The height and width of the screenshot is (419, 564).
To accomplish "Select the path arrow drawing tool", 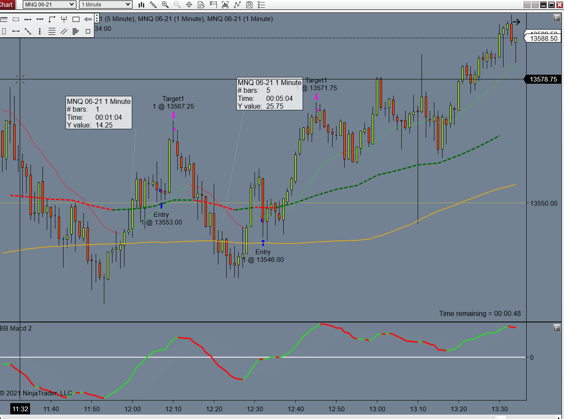I will pyautogui.click(x=52, y=19).
